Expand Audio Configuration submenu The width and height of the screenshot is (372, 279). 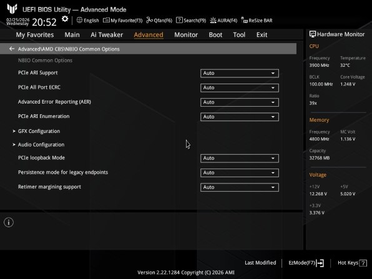41,144
